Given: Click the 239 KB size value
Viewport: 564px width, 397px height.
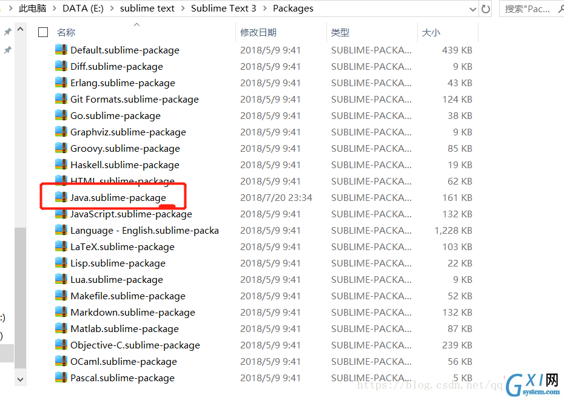Looking at the screenshot, I should coord(457,345).
